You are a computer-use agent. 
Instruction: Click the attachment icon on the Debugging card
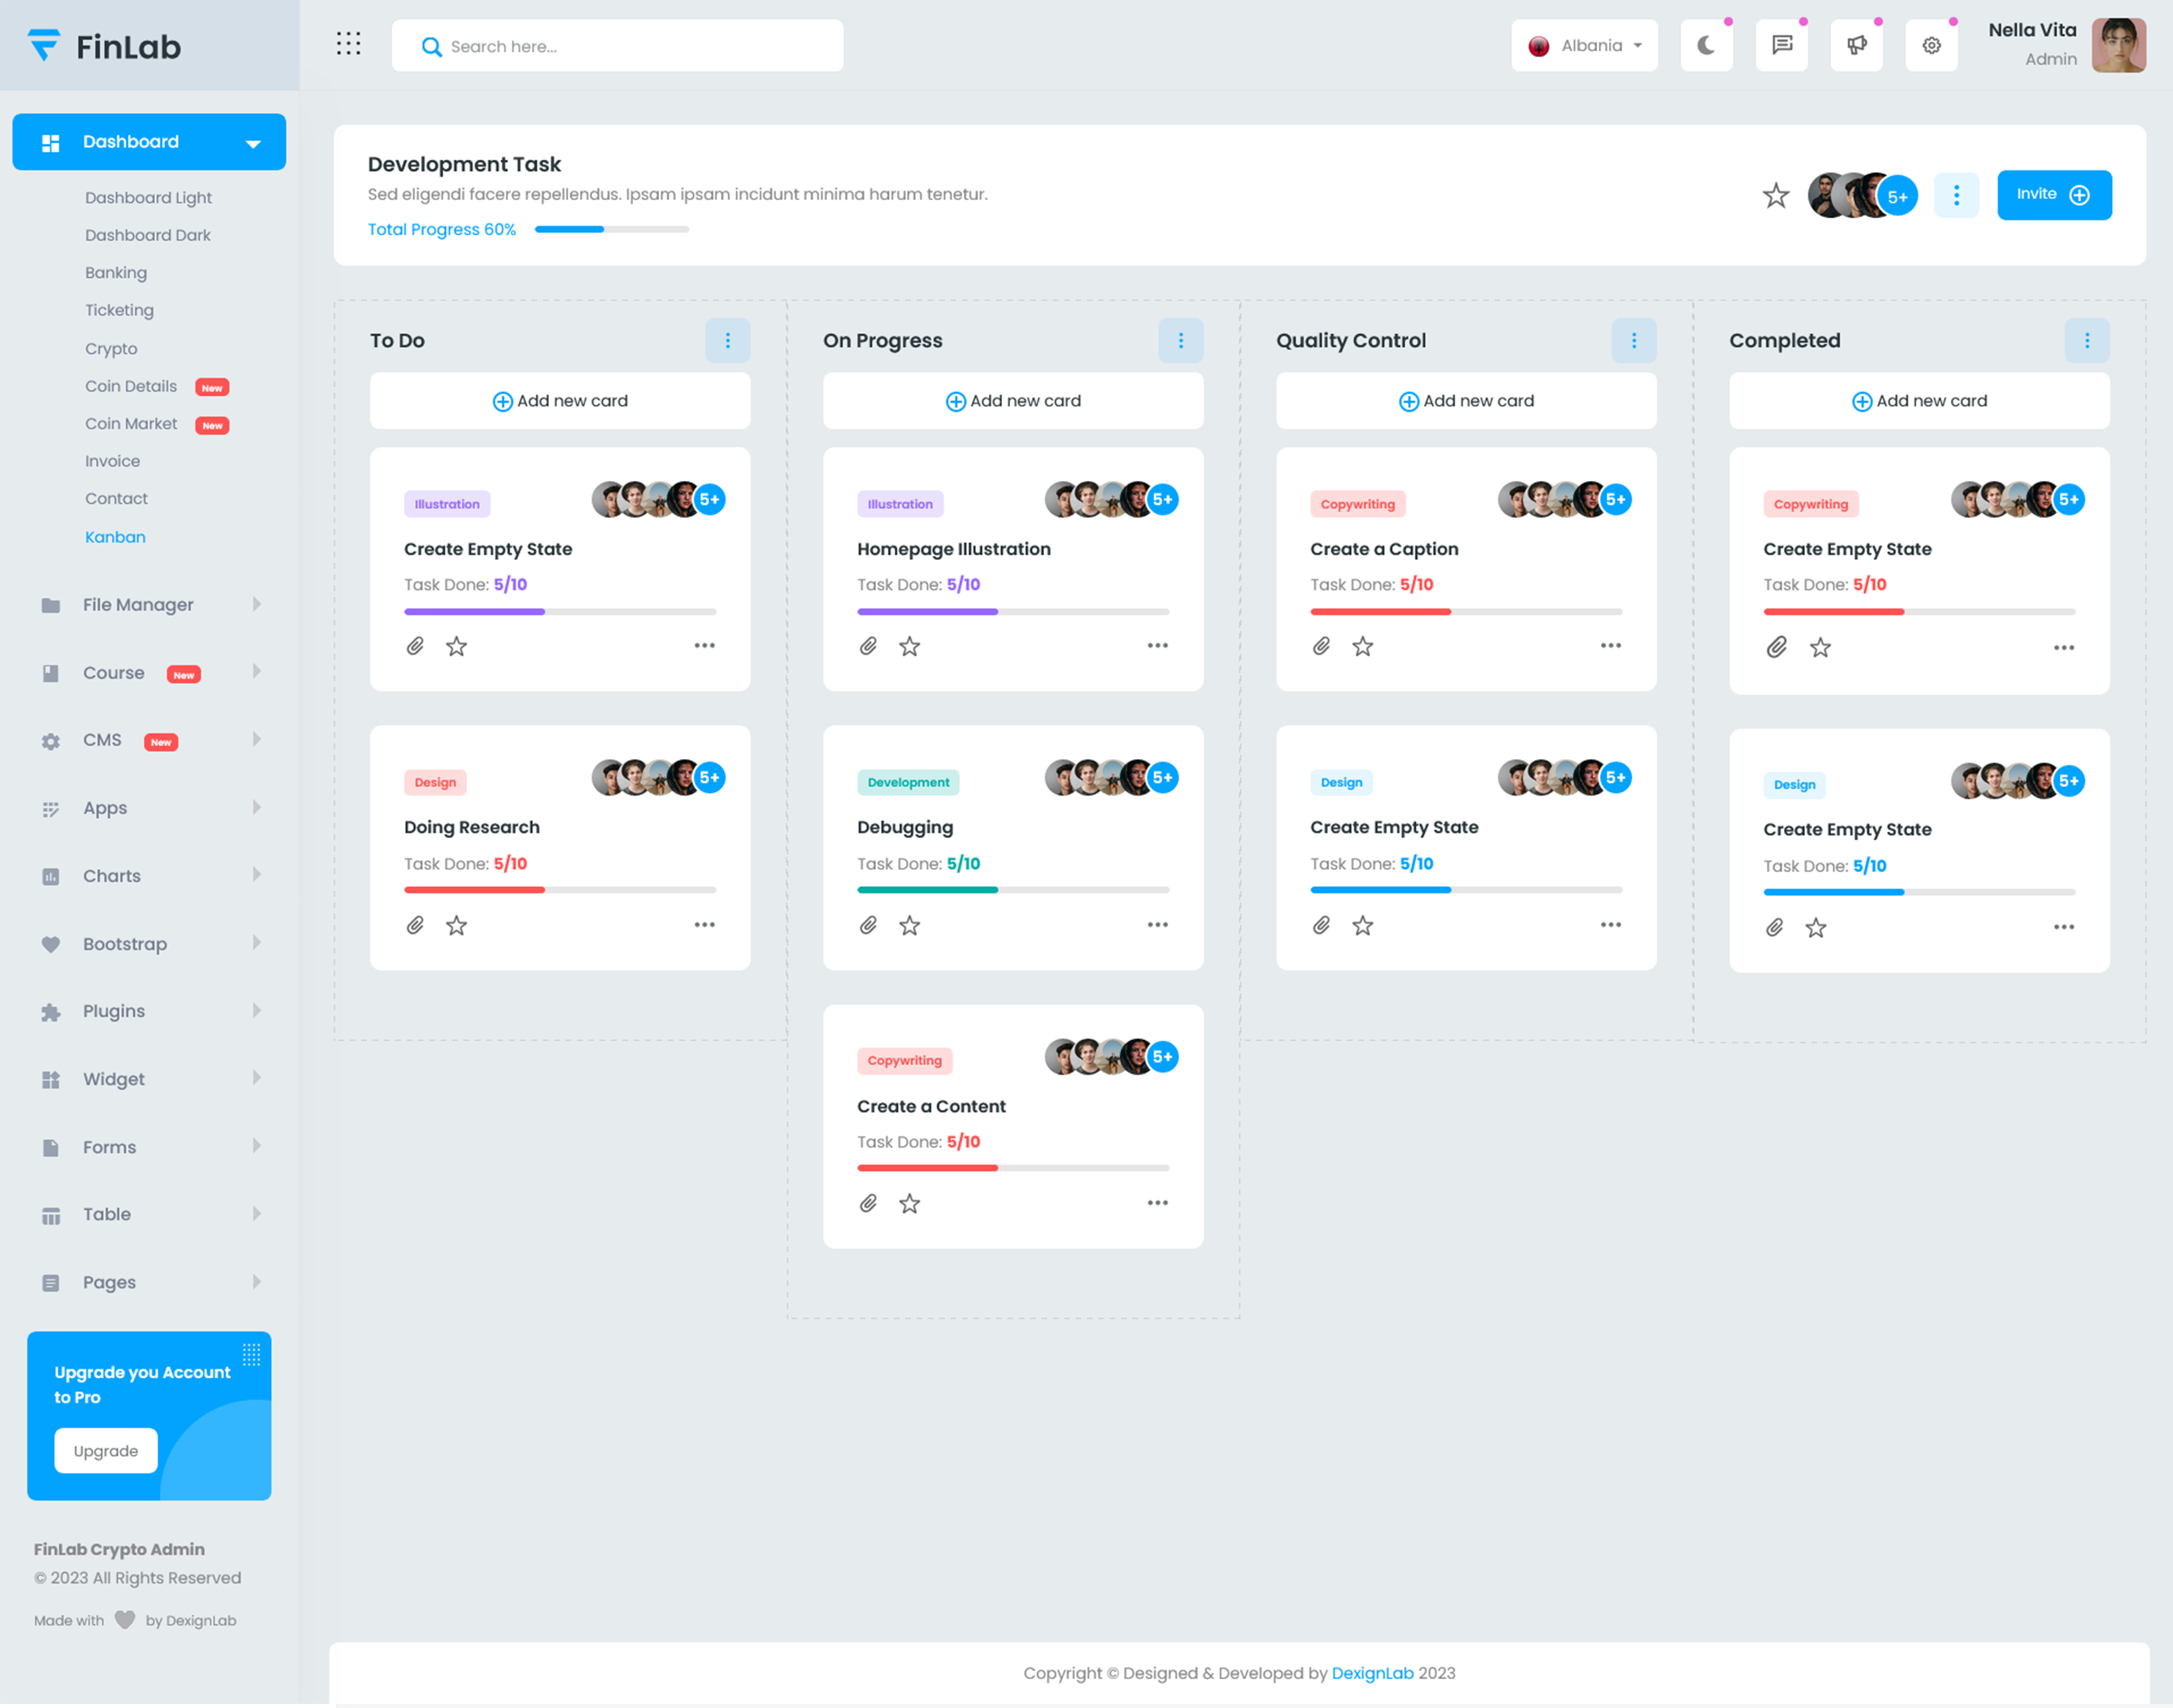point(868,925)
